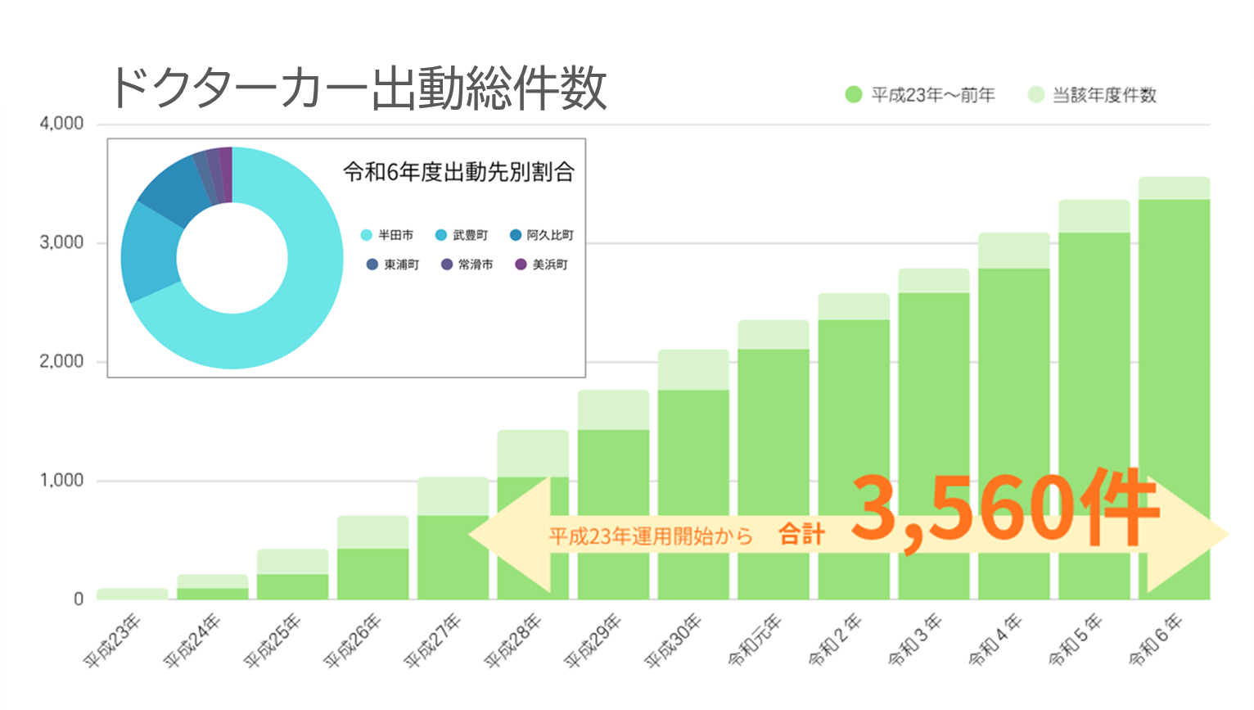Click the 半田市 legend dot
This screenshot has width=1254, height=710.
(x=367, y=235)
